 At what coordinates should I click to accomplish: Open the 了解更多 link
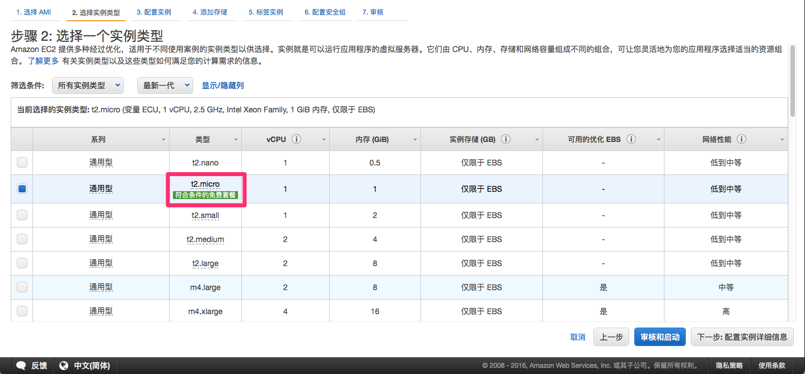point(43,61)
